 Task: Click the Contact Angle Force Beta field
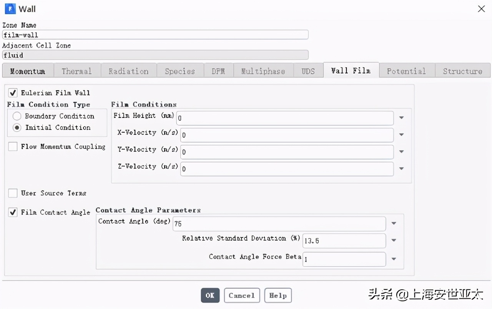pyautogui.click(x=344, y=259)
